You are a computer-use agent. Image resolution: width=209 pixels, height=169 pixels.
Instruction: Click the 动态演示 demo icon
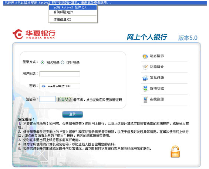click(x=145, y=56)
